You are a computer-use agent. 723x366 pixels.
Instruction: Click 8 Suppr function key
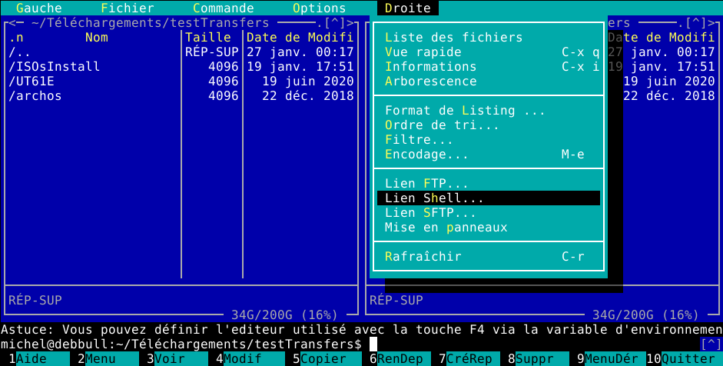tap(539, 358)
